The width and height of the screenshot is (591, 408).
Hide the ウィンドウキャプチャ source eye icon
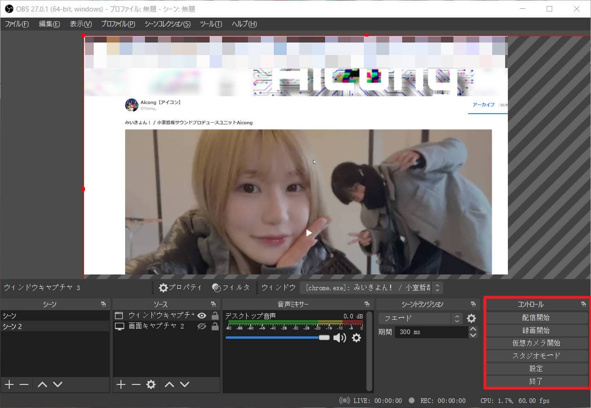pos(202,316)
